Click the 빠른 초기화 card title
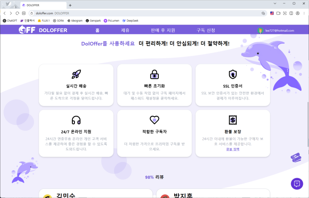Screen dimensions: 309x198 [154, 86]
